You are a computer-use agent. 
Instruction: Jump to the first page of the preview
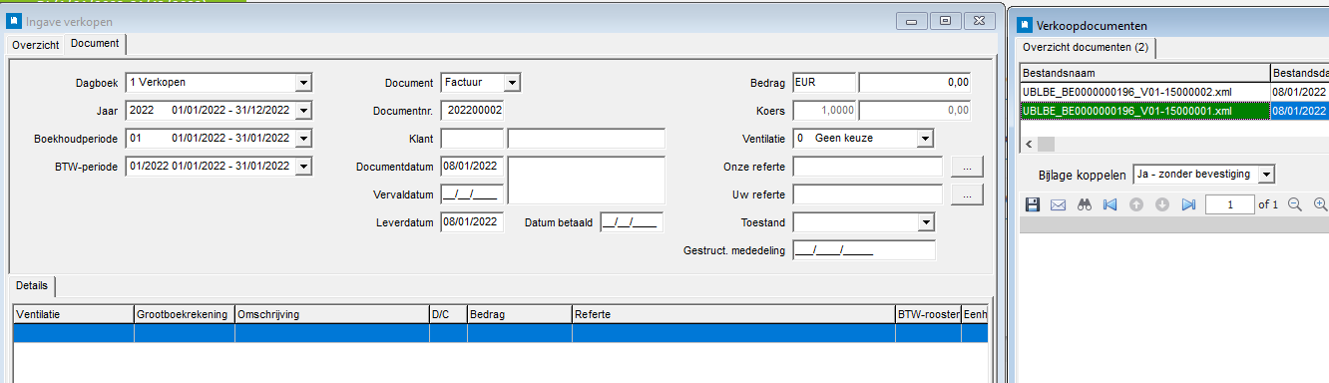point(1109,204)
